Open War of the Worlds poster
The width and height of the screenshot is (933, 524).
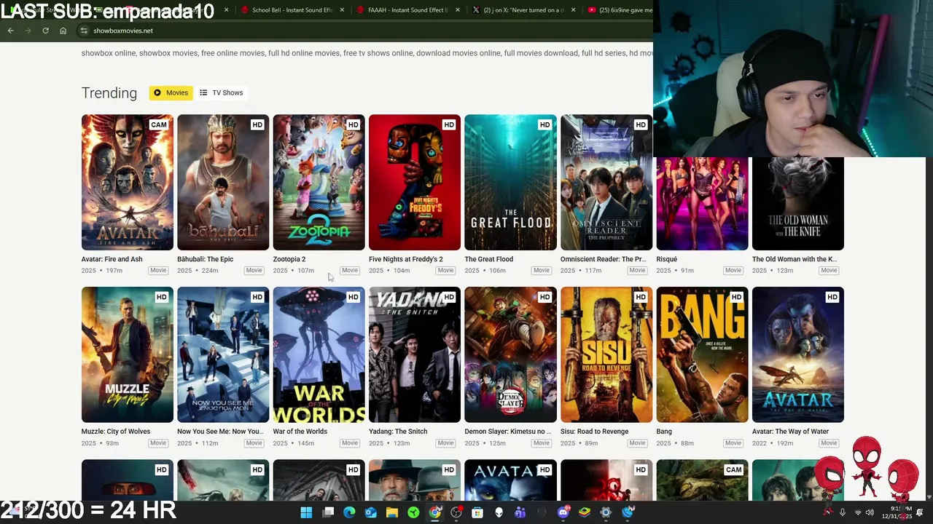tap(319, 354)
